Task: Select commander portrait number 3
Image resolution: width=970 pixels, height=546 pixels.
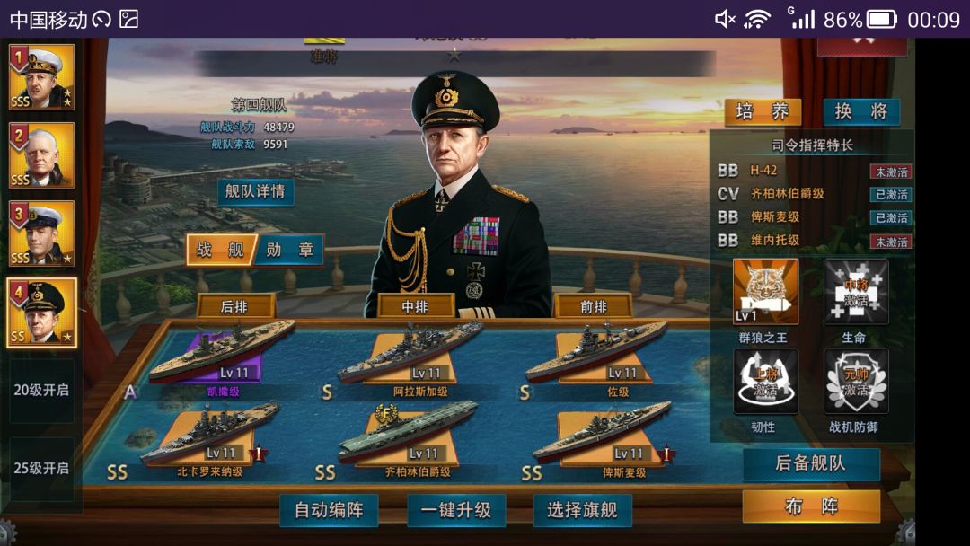Action: pyautogui.click(x=42, y=233)
